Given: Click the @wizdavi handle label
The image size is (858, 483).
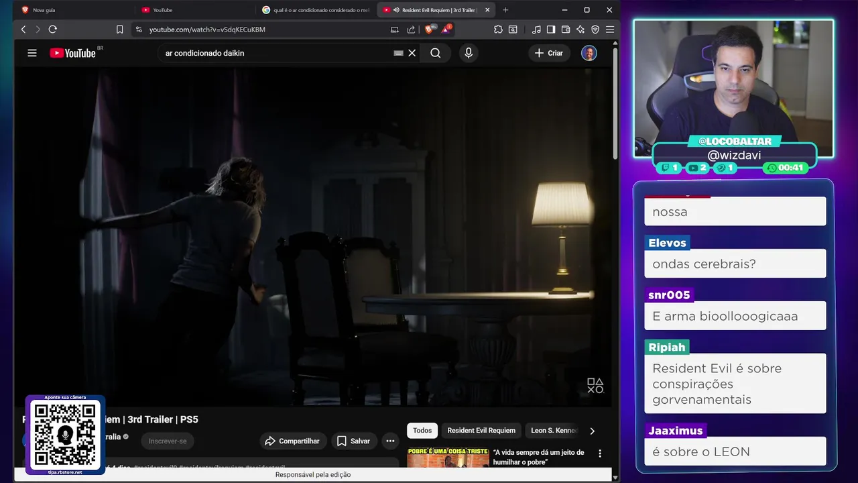Looking at the screenshot, I should click(x=734, y=155).
